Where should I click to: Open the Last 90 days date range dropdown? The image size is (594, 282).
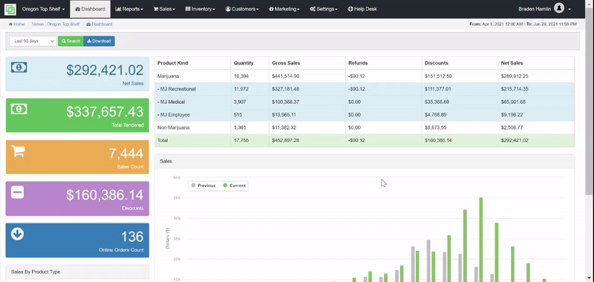pos(33,41)
